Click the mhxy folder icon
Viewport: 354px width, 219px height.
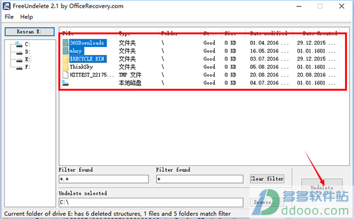65,51
